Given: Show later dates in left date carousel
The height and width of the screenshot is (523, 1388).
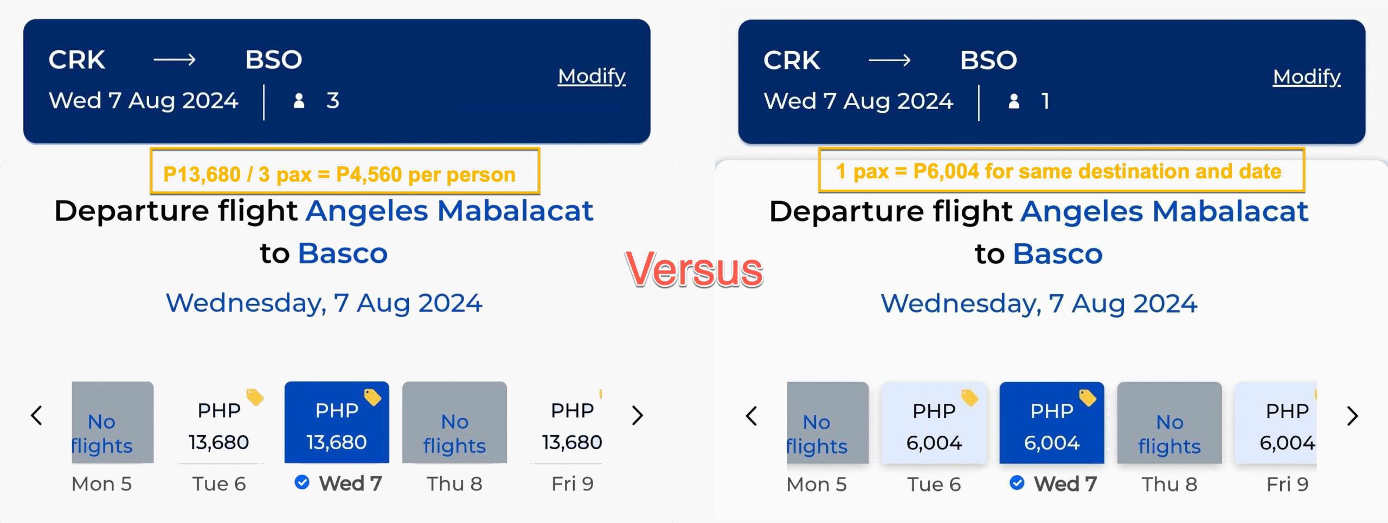Looking at the screenshot, I should pyautogui.click(x=638, y=416).
